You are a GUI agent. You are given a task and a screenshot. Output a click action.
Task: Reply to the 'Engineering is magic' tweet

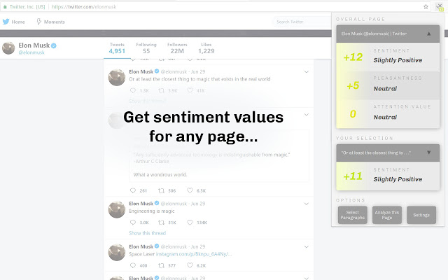(133, 223)
